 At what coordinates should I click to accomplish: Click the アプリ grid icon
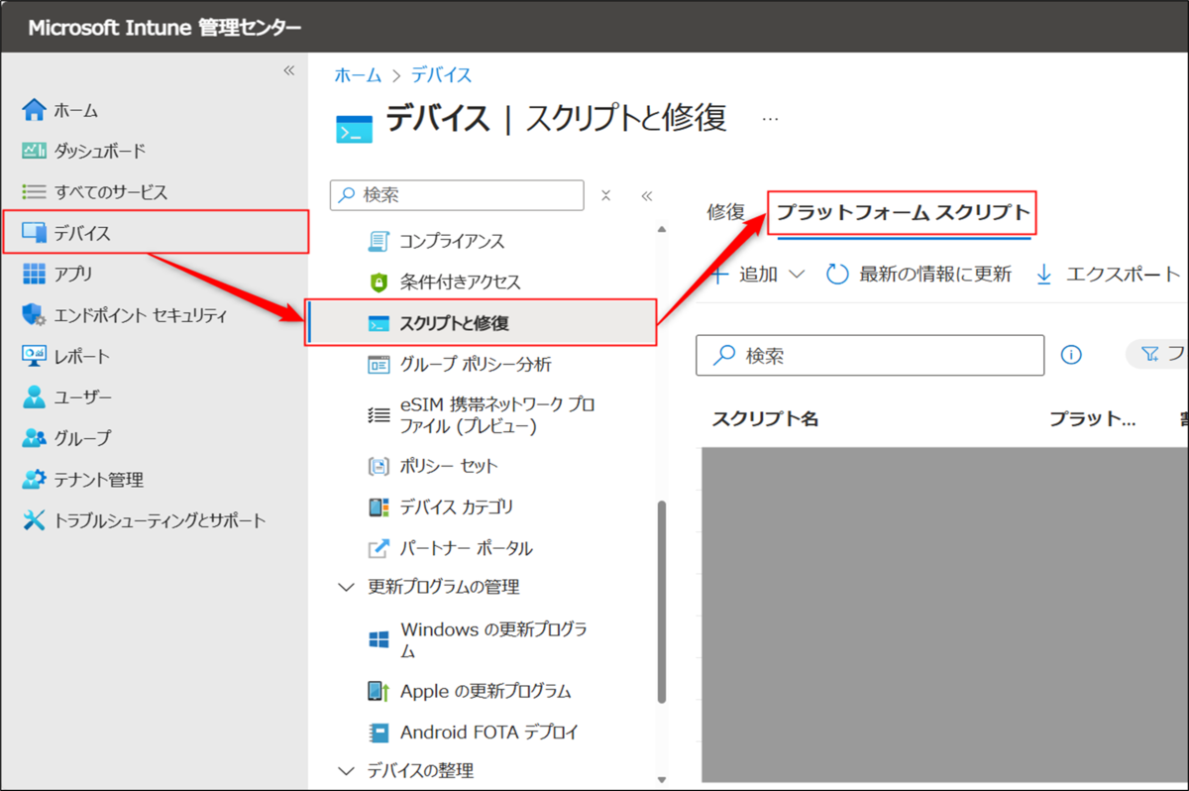pyautogui.click(x=35, y=274)
